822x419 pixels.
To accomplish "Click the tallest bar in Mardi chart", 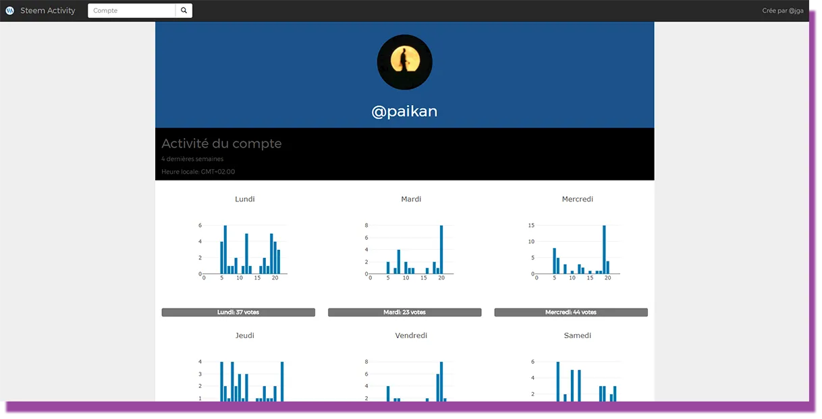I will (441, 249).
